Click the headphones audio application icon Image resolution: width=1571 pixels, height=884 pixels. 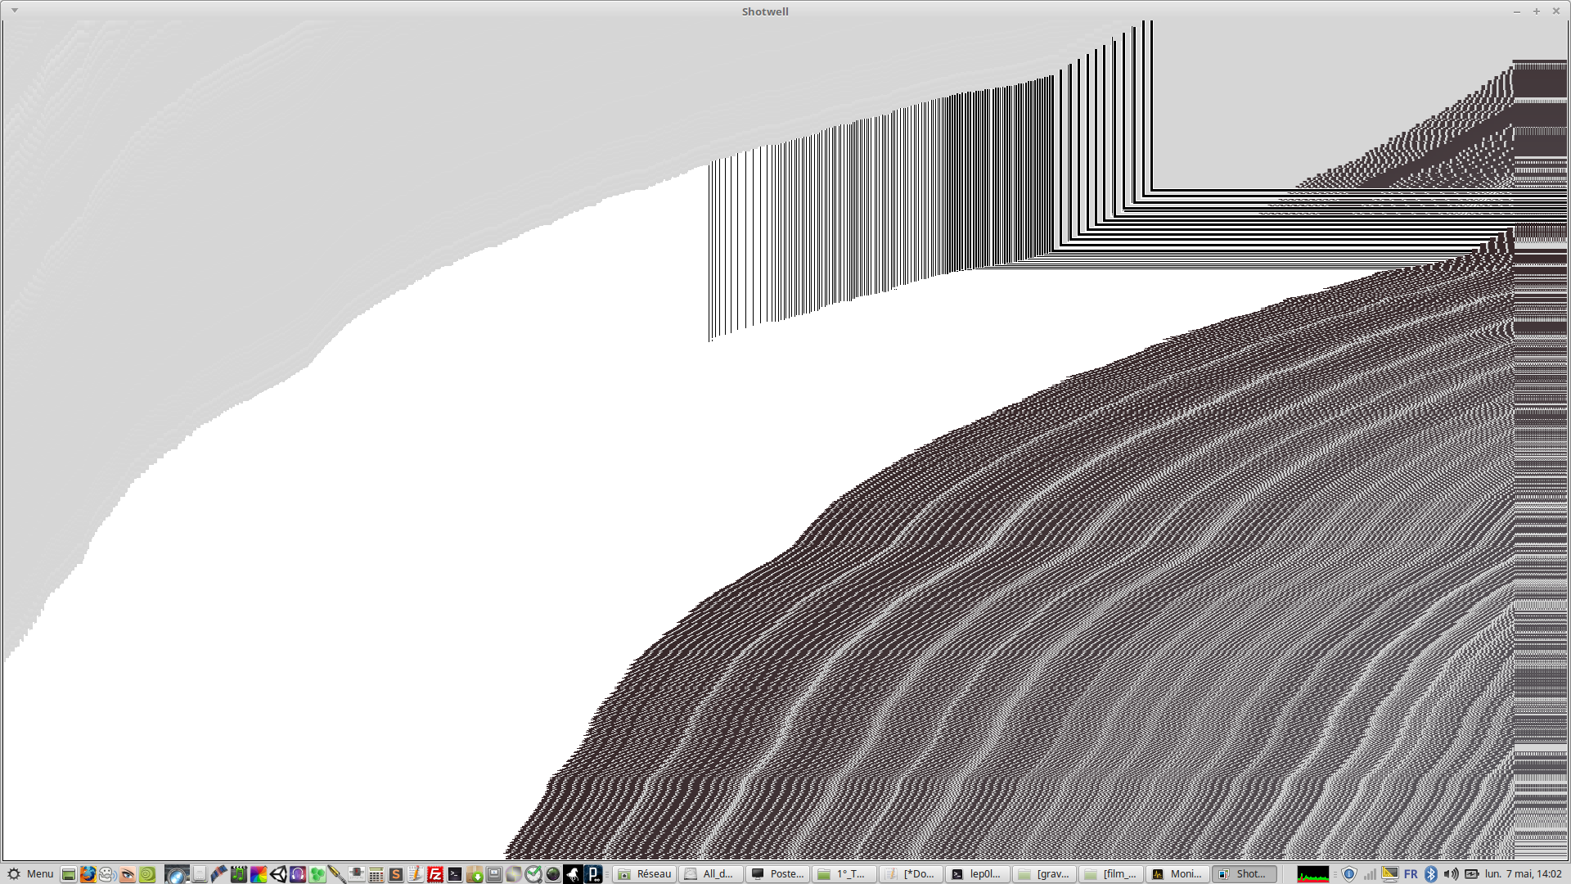pyautogui.click(x=298, y=874)
